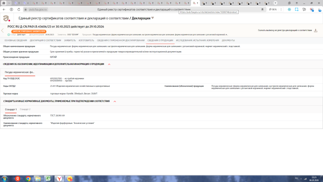Click the 'ГОСТ 28390-89' standard value

point(57,116)
